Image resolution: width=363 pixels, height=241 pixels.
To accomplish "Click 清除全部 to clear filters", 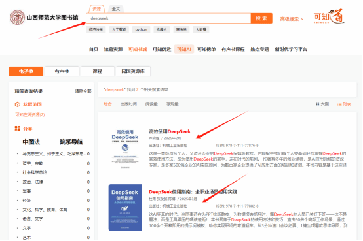I will [x=83, y=91].
